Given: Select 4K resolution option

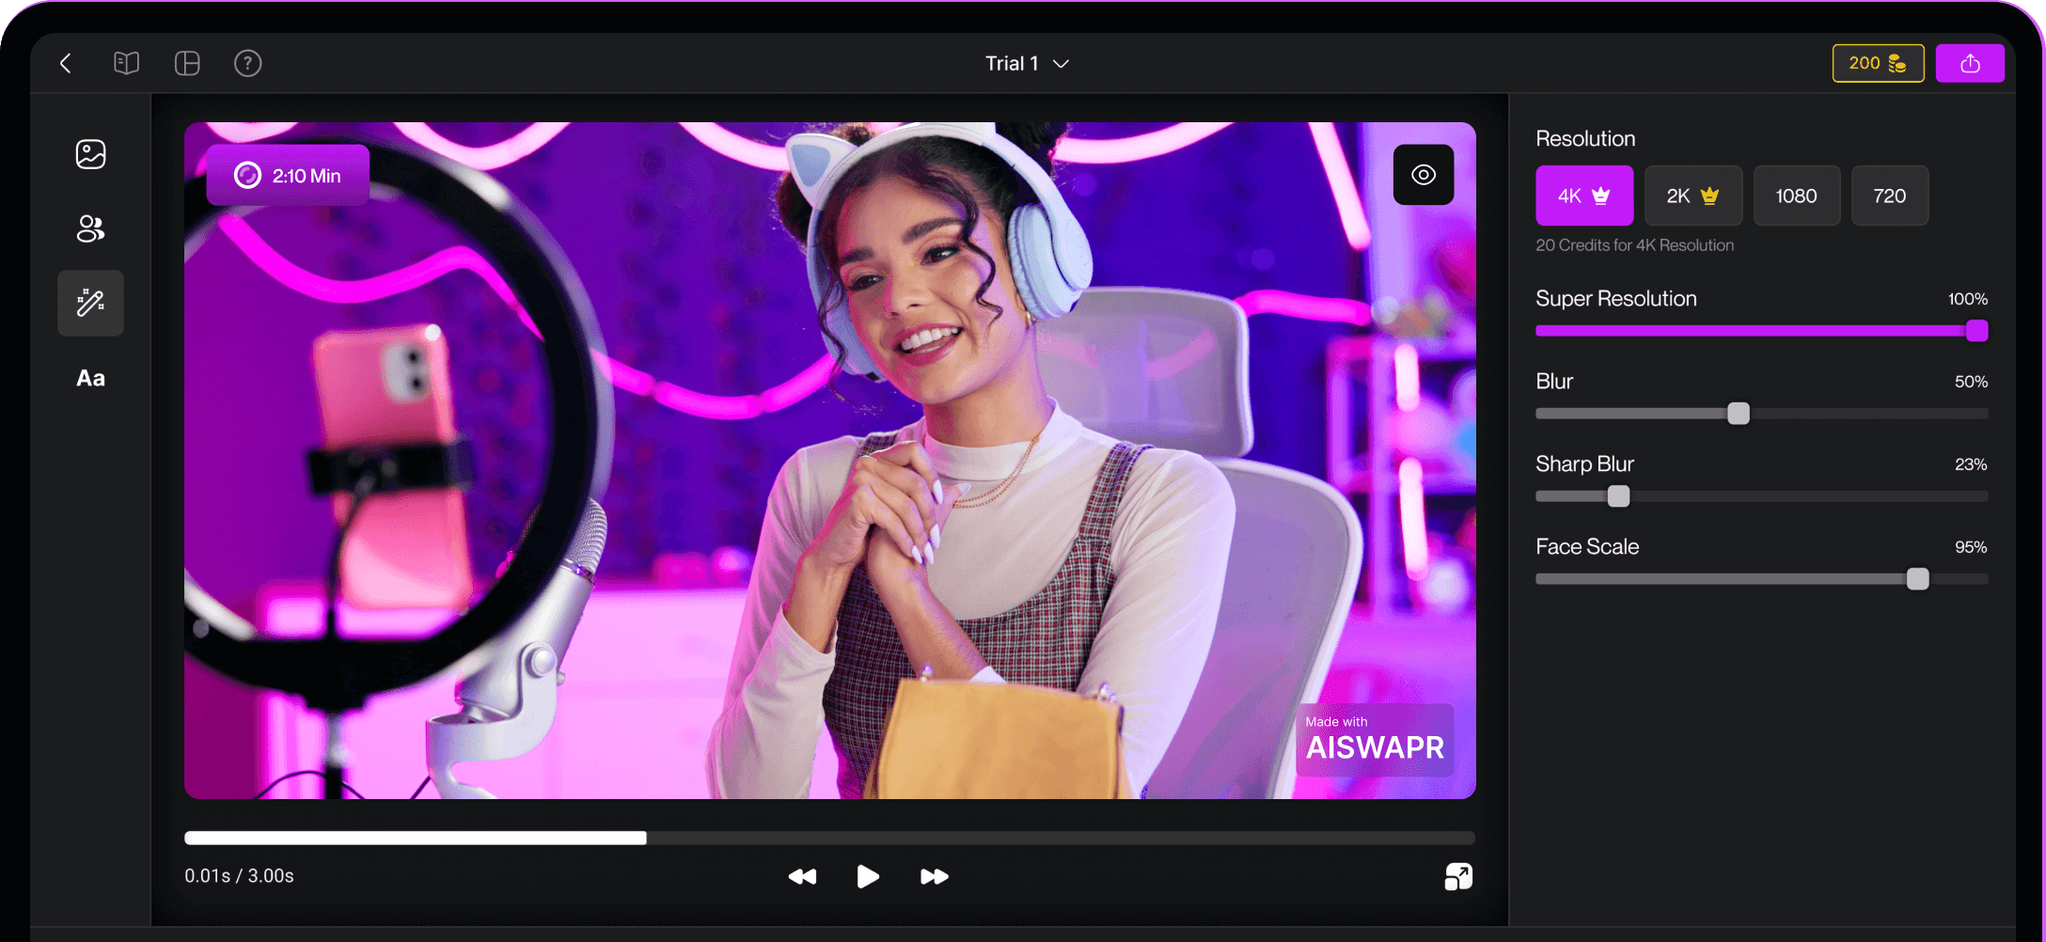Looking at the screenshot, I should [x=1583, y=196].
